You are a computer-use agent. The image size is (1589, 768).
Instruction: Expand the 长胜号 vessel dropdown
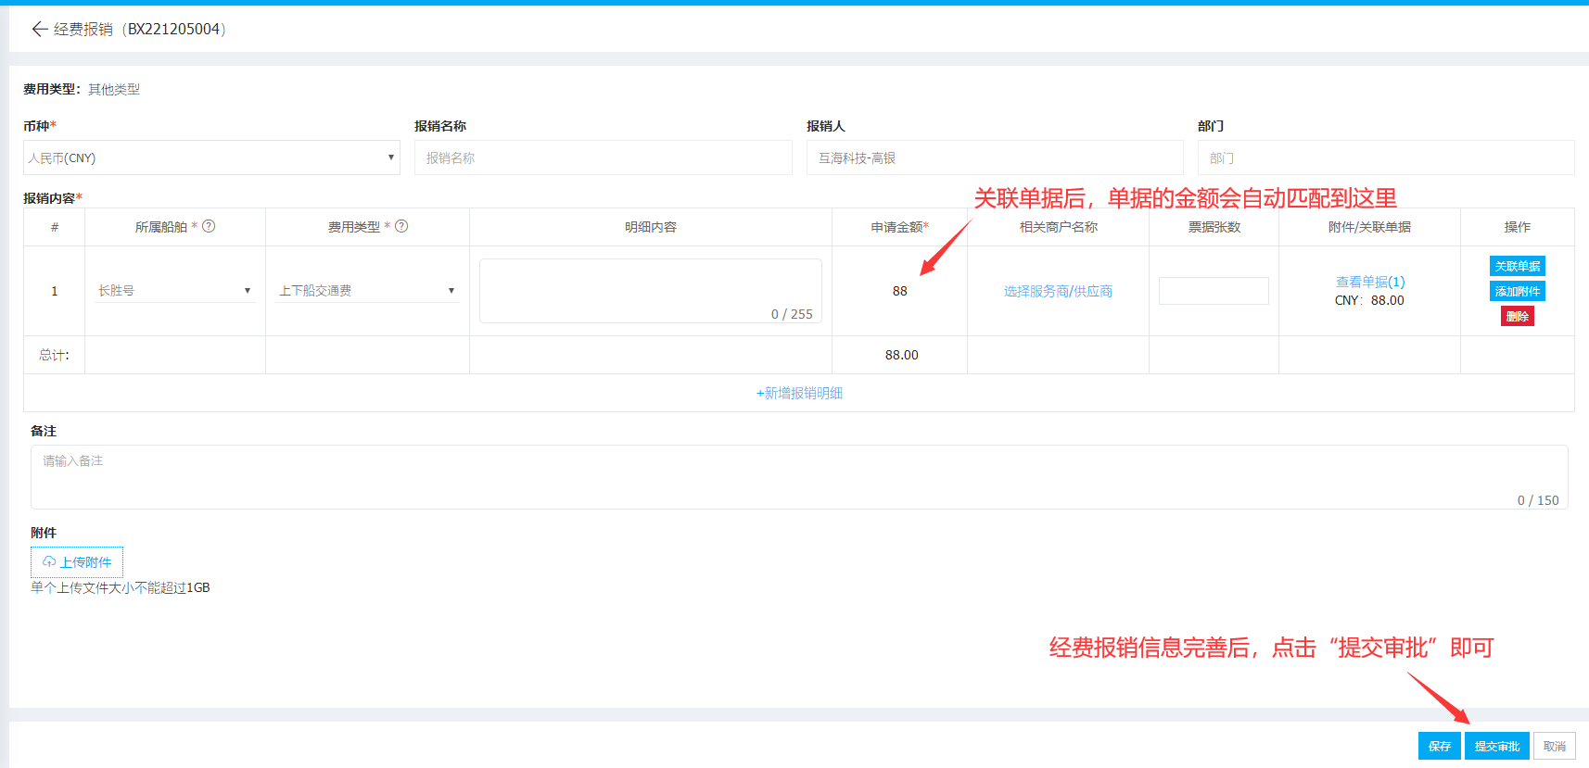tap(174, 291)
